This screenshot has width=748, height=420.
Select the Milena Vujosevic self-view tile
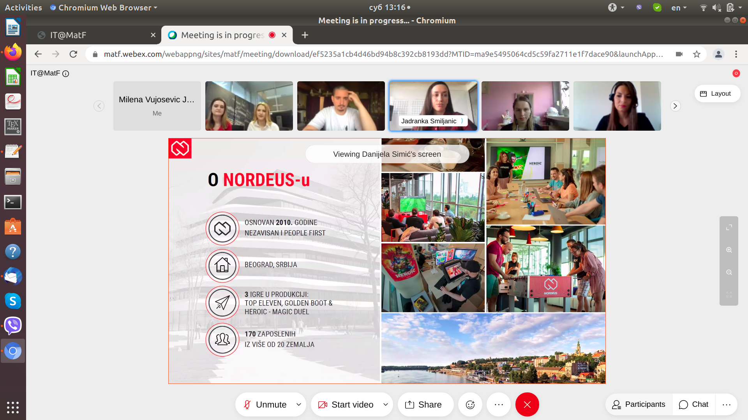click(157, 106)
